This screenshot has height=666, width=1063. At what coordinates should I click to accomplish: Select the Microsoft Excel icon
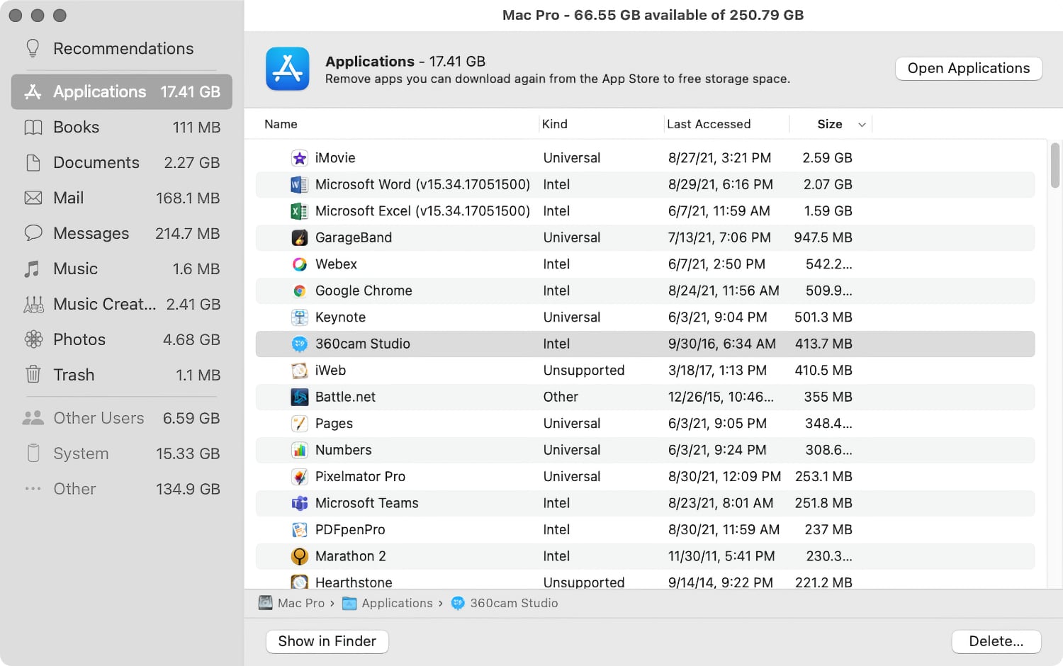pyautogui.click(x=300, y=210)
